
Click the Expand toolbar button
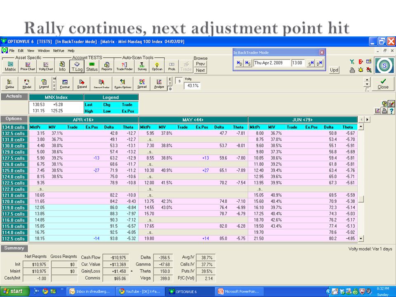coord(82,84)
